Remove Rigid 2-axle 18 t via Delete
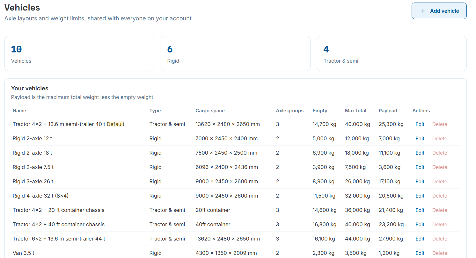Screen dimensions: 476x258 (440, 153)
